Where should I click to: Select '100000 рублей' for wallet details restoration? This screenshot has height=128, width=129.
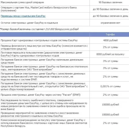coord(110,115)
